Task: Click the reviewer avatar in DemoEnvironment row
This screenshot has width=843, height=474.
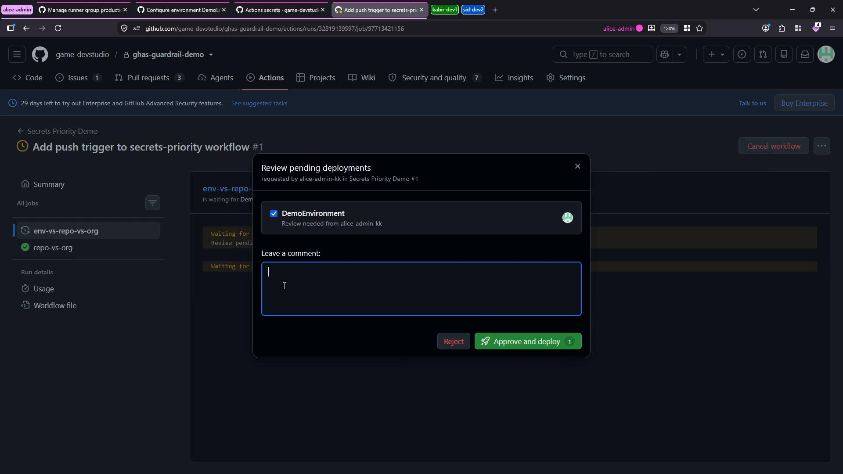Action: pos(567,218)
